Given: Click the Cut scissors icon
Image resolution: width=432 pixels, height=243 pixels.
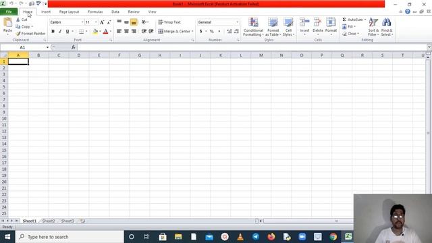Looking at the screenshot, I should click(x=18, y=20).
